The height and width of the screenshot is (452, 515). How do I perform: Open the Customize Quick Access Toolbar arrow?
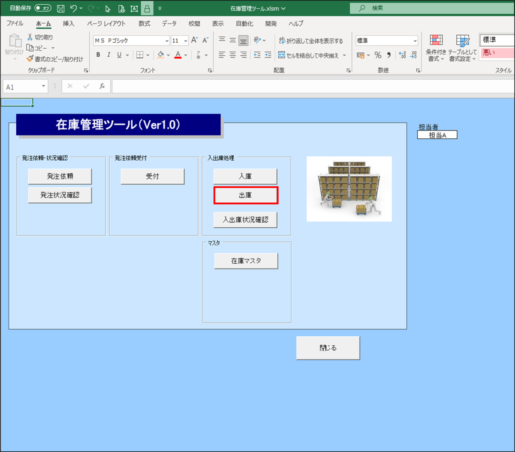(x=160, y=8)
